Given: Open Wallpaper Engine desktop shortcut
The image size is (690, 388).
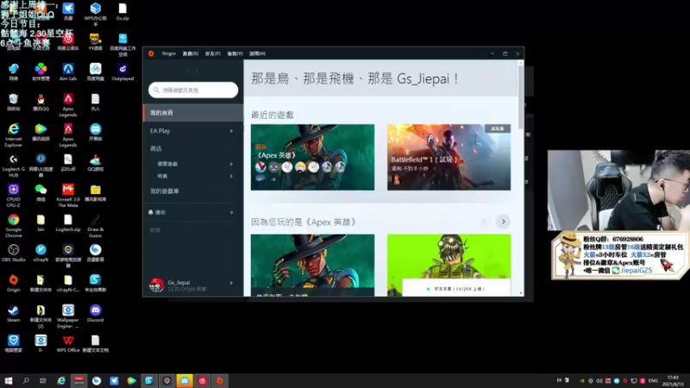Looking at the screenshot, I should tap(68, 316).
